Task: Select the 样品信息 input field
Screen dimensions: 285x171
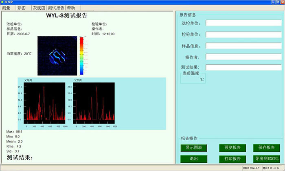Action: (243, 46)
